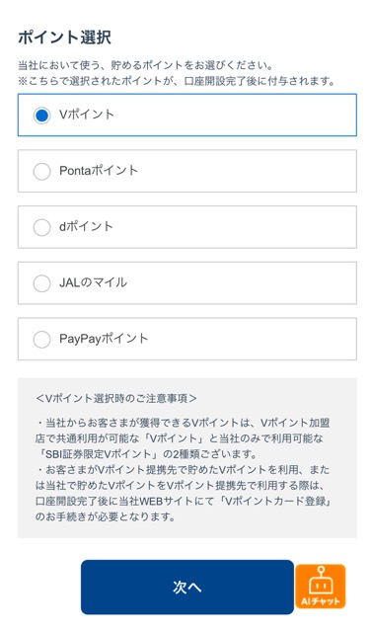Click the JALのマイル label text
The width and height of the screenshot is (371, 632).
tap(93, 282)
